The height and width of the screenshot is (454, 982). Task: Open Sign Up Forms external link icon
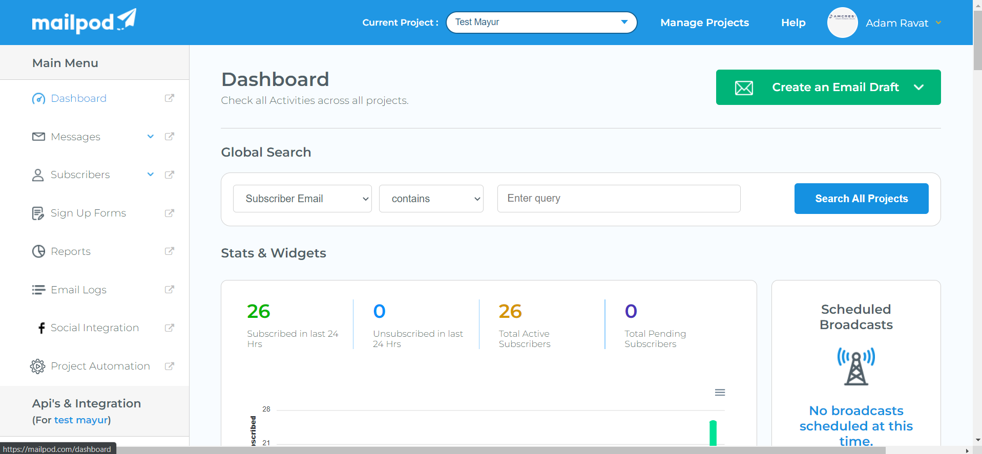pyautogui.click(x=170, y=213)
